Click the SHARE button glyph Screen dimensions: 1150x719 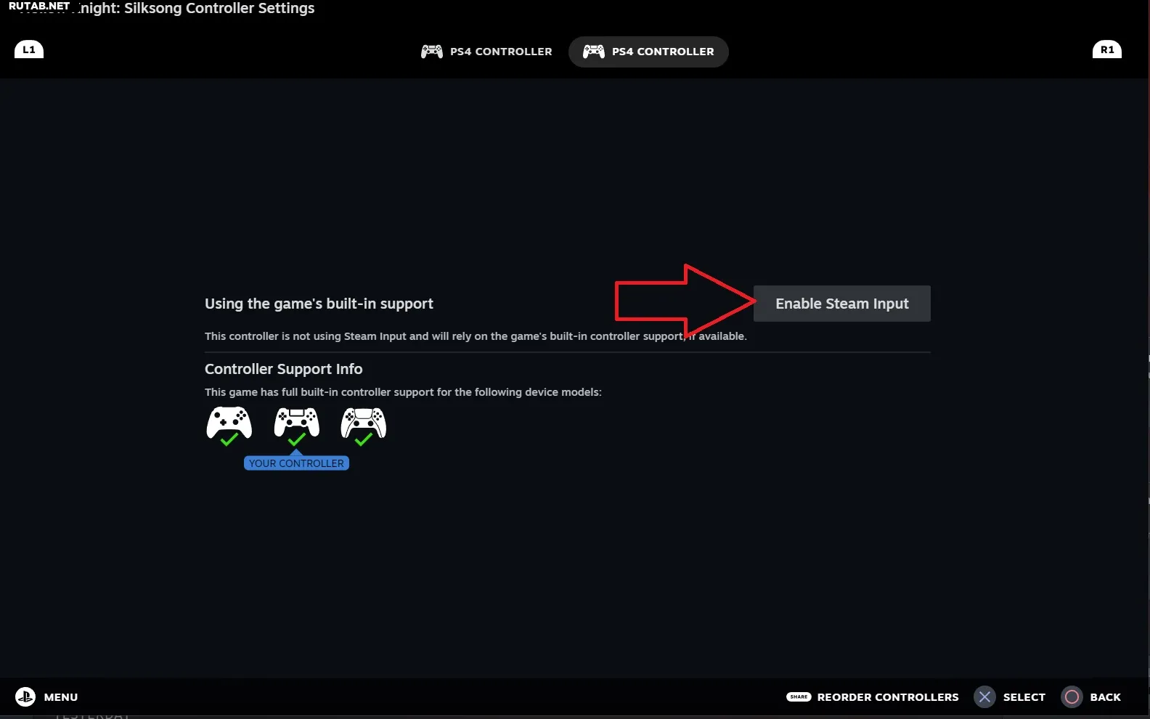pyautogui.click(x=799, y=696)
